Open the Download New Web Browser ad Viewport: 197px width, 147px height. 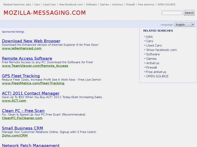click(x=31, y=41)
